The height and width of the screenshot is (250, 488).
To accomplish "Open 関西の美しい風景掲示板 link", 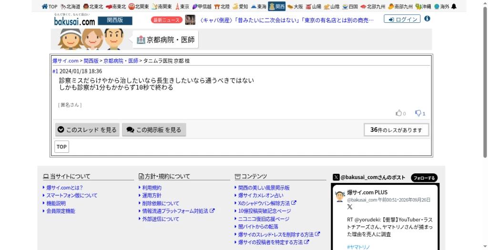I will click(264, 188).
